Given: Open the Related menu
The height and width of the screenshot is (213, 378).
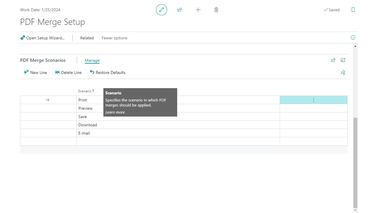Looking at the screenshot, I should click(87, 38).
